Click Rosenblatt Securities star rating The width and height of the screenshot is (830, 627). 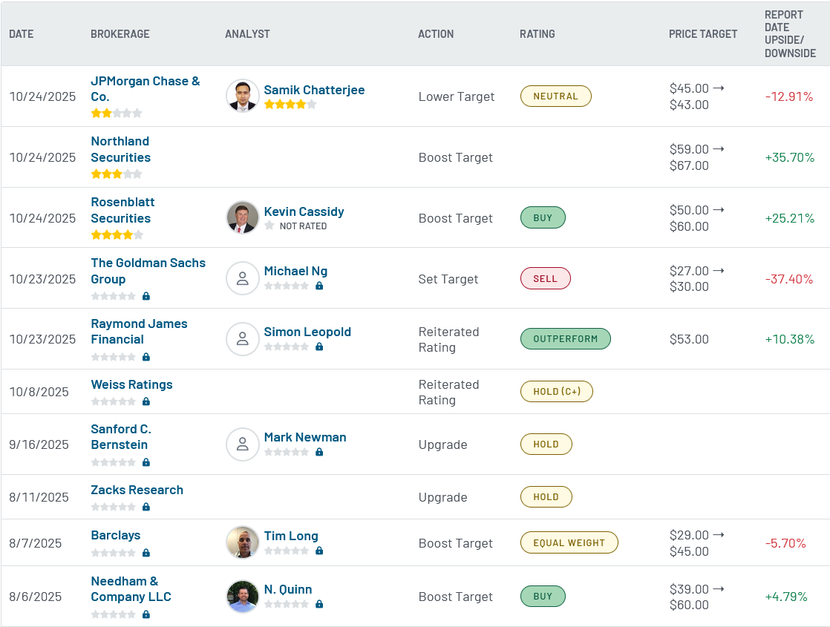click(117, 234)
